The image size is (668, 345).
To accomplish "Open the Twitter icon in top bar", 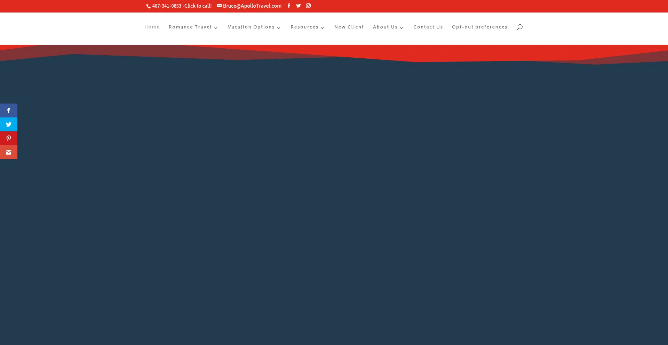I will click(299, 6).
